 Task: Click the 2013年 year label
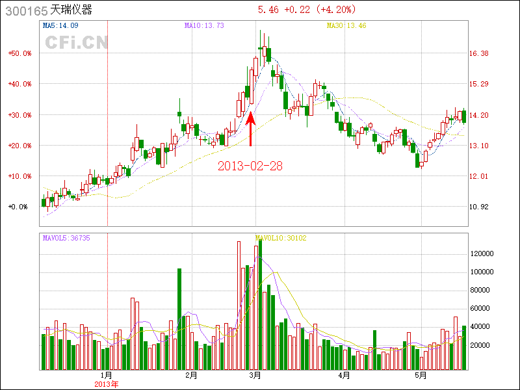[x=107, y=384]
